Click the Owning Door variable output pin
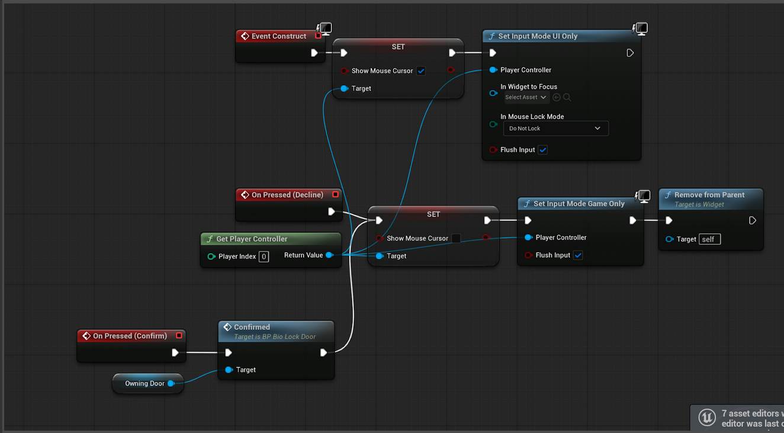Viewport: 784px width, 433px height. 171,383
